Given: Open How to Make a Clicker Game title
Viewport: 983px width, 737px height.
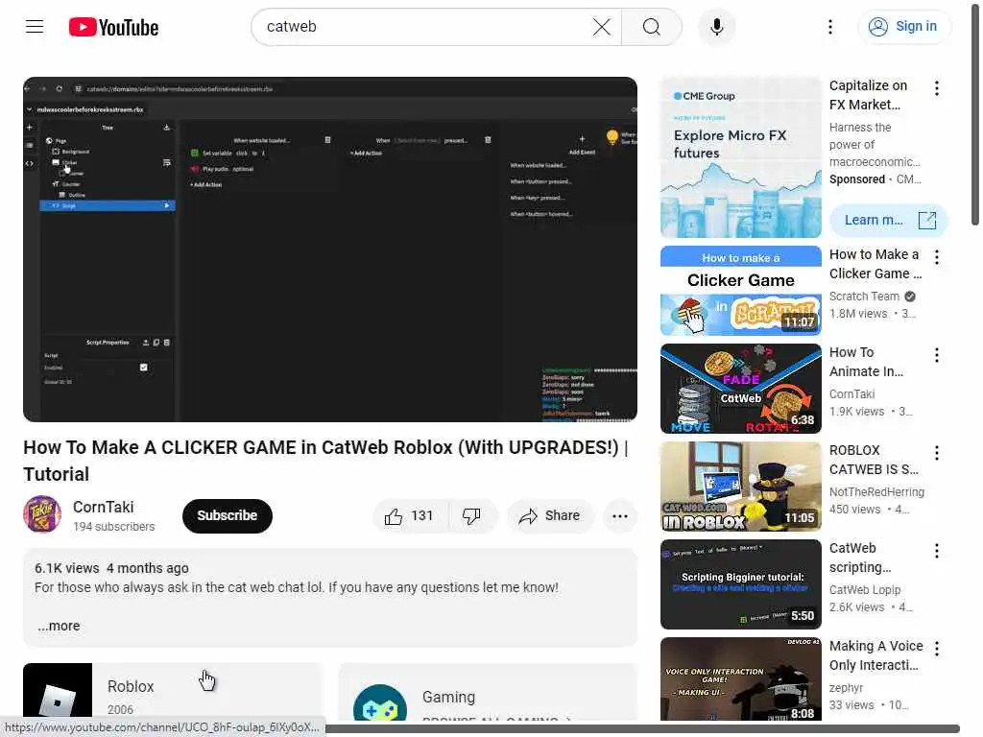Looking at the screenshot, I should [x=875, y=264].
